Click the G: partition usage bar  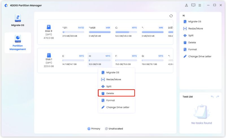pos(153,60)
